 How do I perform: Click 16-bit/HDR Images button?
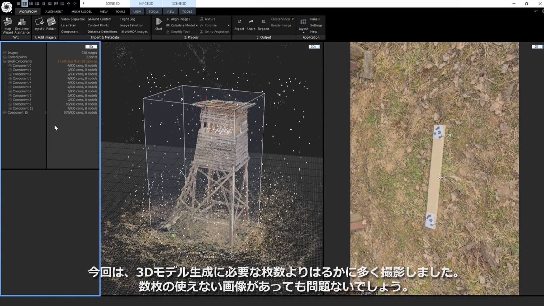[x=134, y=31]
